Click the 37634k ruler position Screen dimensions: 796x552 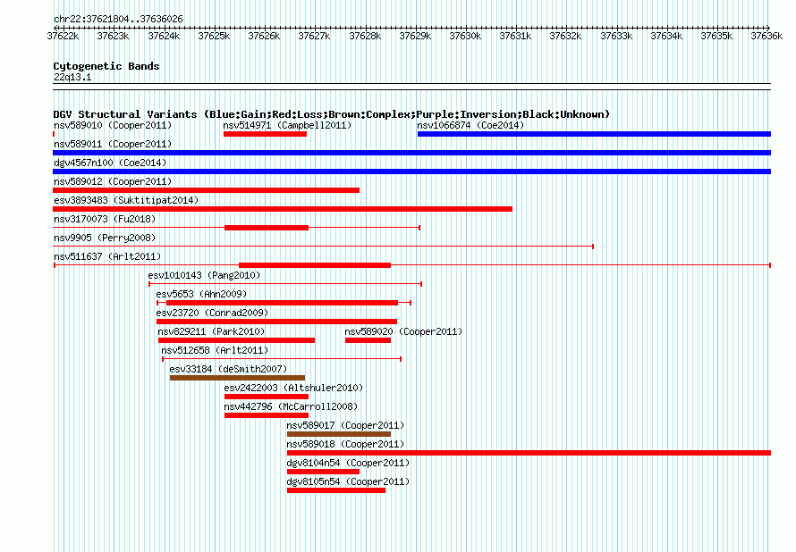point(666,36)
